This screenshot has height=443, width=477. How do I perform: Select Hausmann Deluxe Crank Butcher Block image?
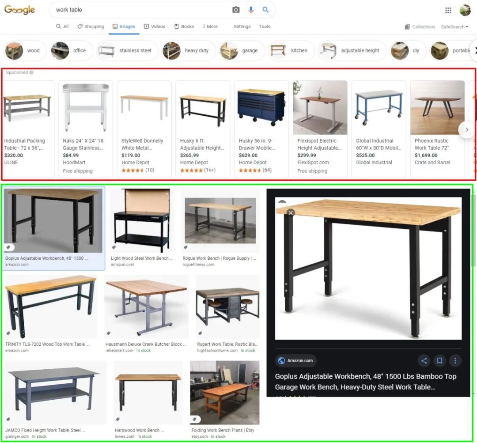coord(146,307)
